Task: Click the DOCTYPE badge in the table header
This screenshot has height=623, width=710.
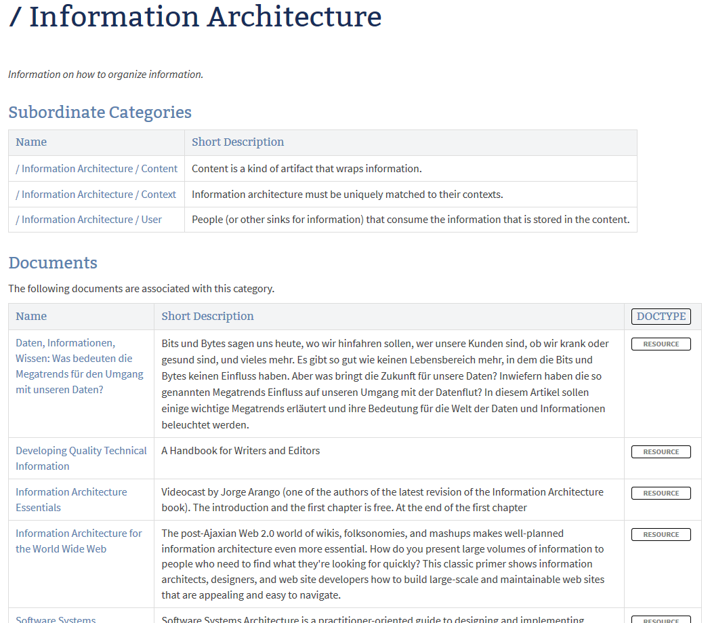Action: point(661,317)
